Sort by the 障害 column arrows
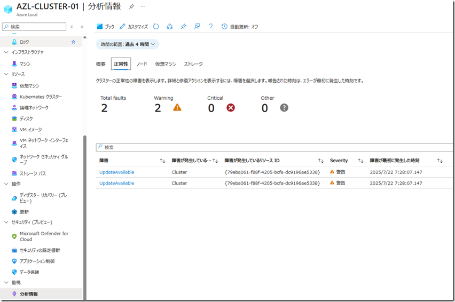The image size is (455, 302). point(162,161)
